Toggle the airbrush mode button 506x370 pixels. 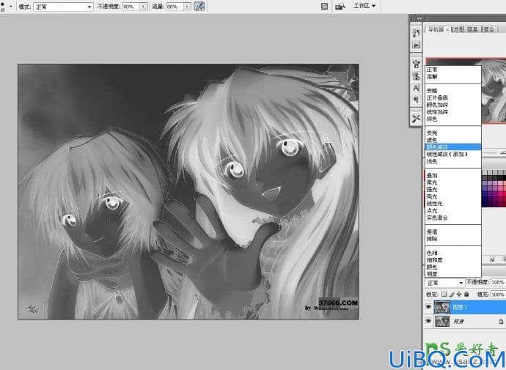(199, 6)
